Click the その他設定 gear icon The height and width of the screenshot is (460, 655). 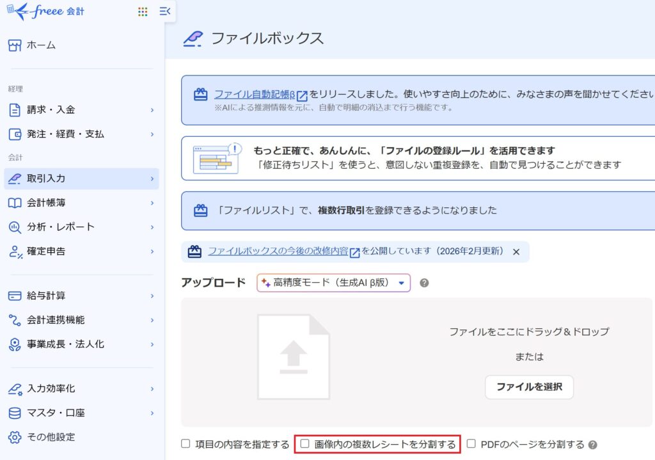(x=15, y=438)
